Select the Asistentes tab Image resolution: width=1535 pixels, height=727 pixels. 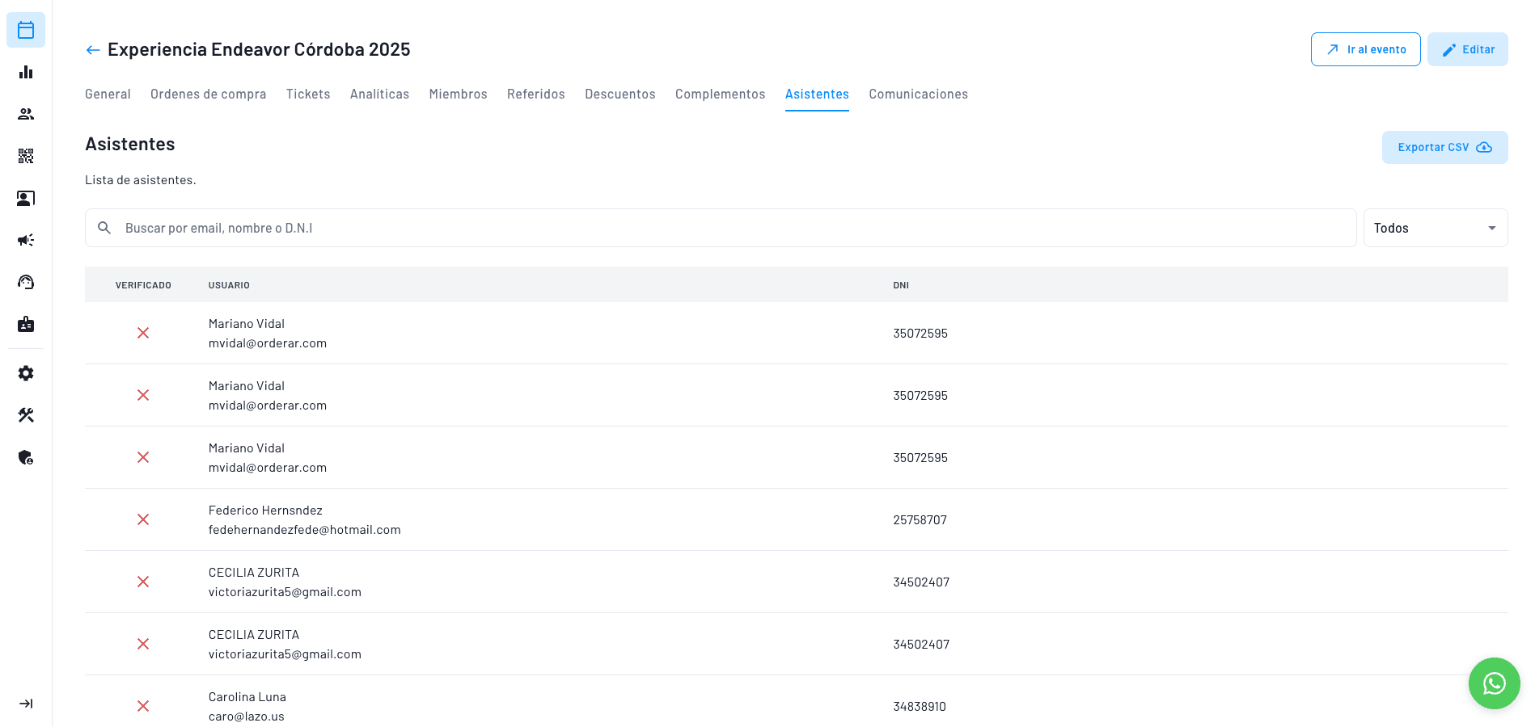click(817, 94)
